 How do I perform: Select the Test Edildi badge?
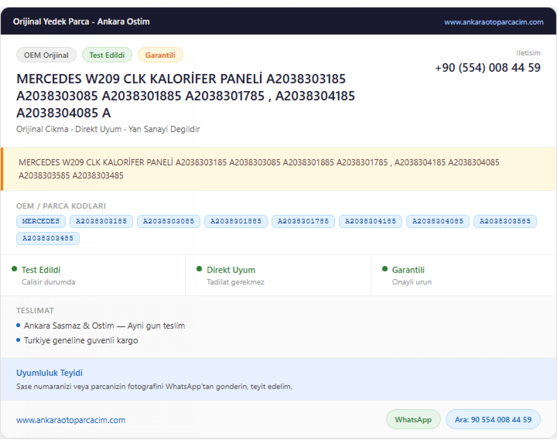point(107,55)
